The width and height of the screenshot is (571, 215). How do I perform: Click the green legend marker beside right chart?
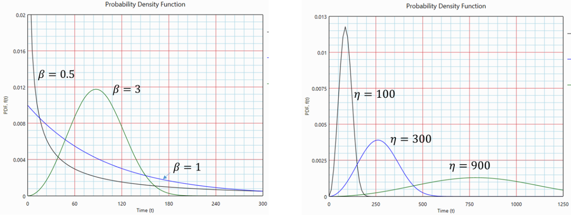point(569,84)
